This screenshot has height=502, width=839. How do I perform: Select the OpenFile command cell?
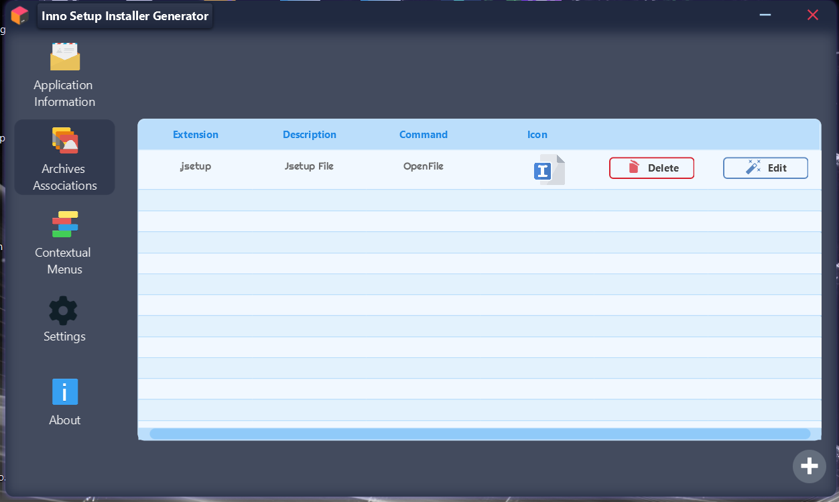point(424,166)
